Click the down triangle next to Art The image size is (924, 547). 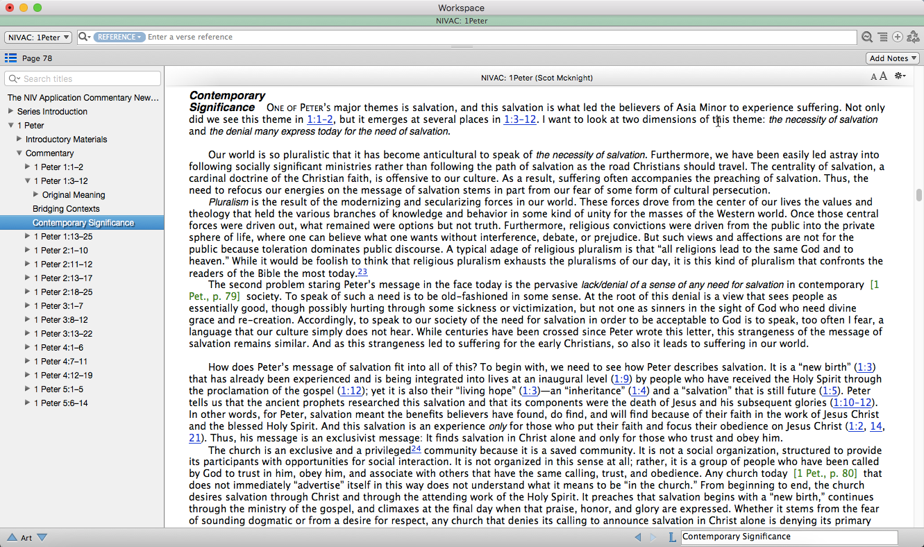pyautogui.click(x=42, y=537)
